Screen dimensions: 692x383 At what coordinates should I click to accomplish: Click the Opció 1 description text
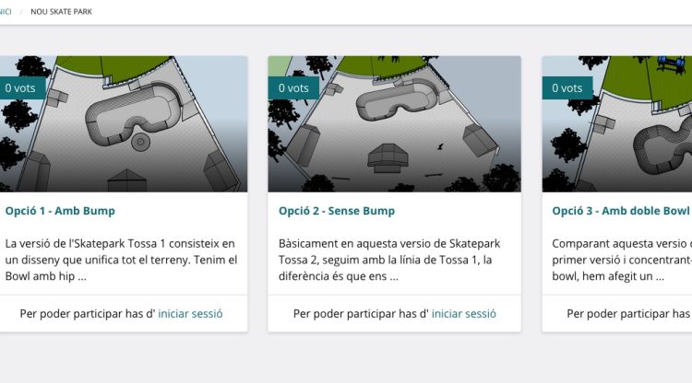[122, 260]
